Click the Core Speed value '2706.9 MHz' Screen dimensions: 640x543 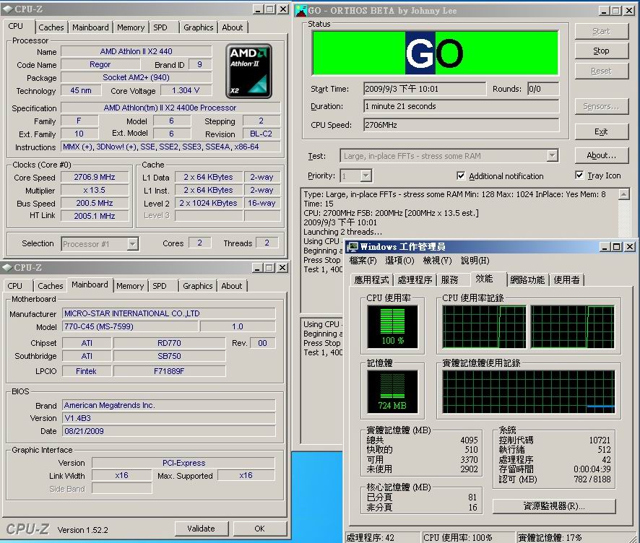pyautogui.click(x=95, y=177)
